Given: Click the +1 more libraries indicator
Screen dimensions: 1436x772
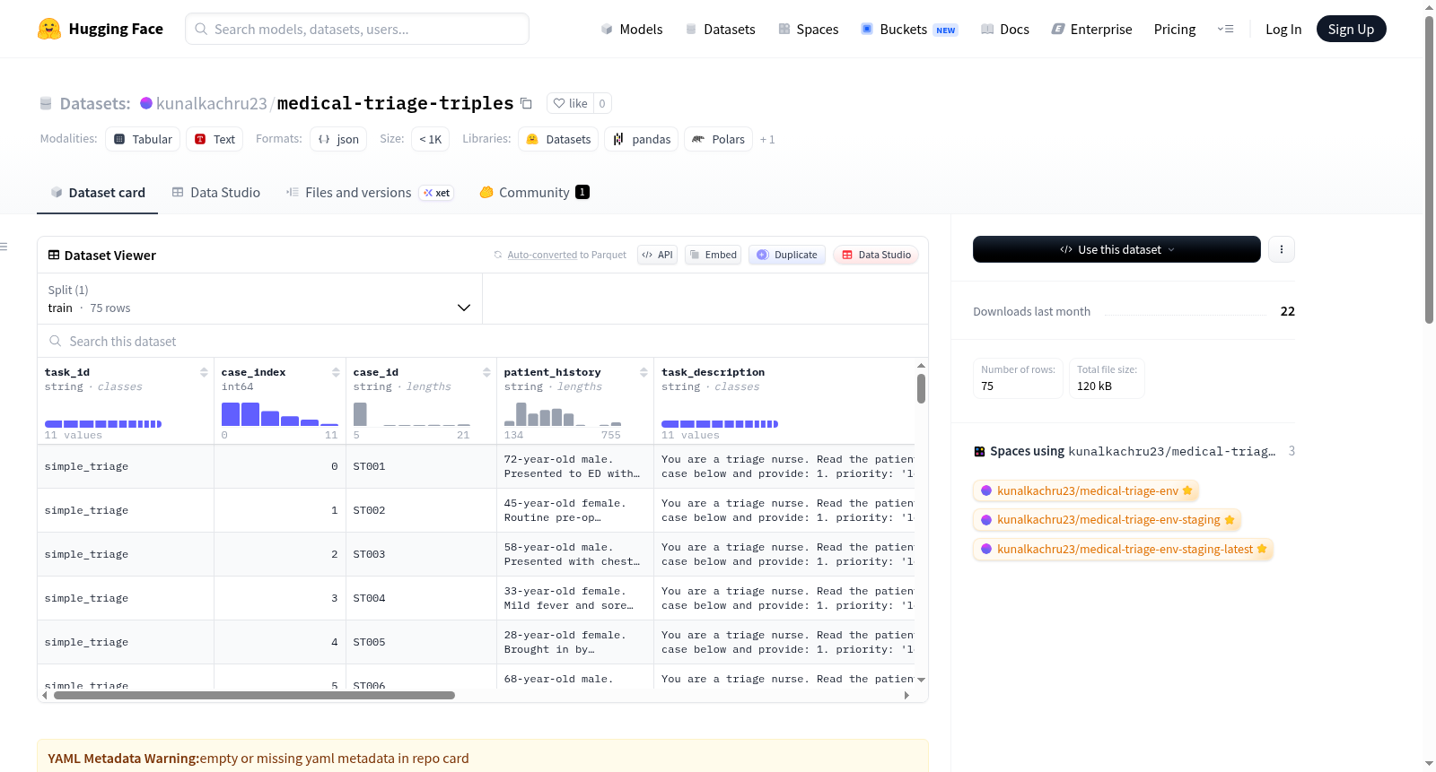Looking at the screenshot, I should (x=767, y=140).
